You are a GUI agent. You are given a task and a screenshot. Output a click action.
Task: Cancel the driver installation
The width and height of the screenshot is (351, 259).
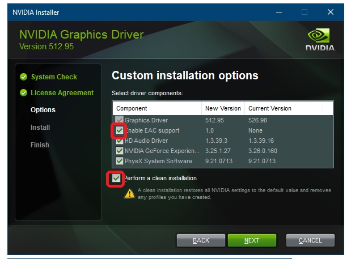pyautogui.click(x=310, y=240)
